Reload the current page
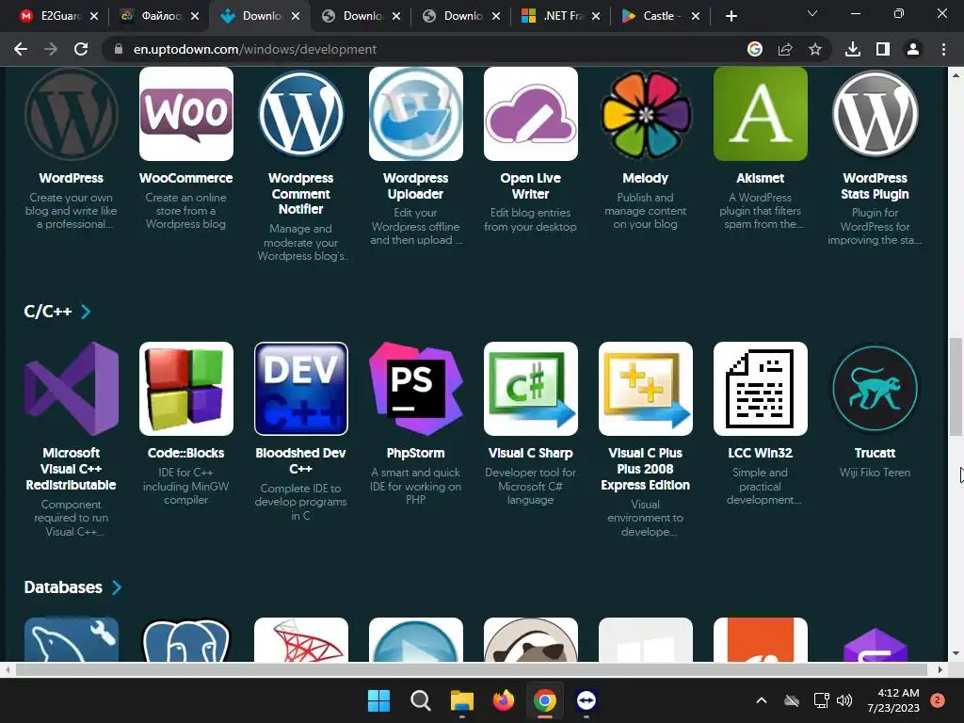The image size is (964, 723). click(81, 49)
